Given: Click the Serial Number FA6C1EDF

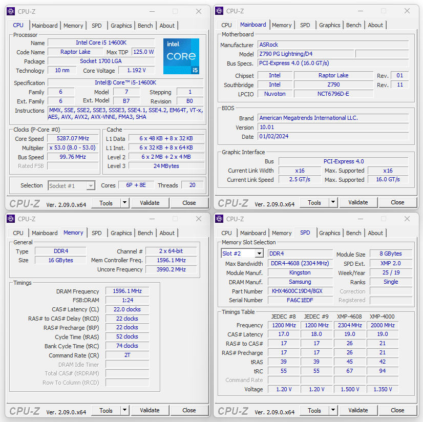Looking at the screenshot, I should (300, 300).
